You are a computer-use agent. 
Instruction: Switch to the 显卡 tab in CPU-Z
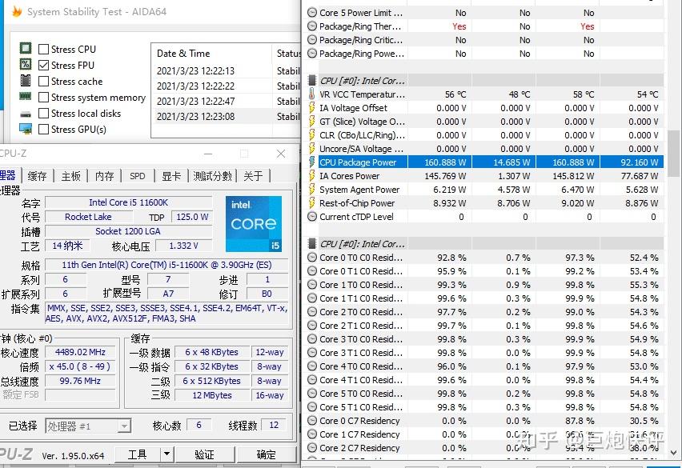171,176
